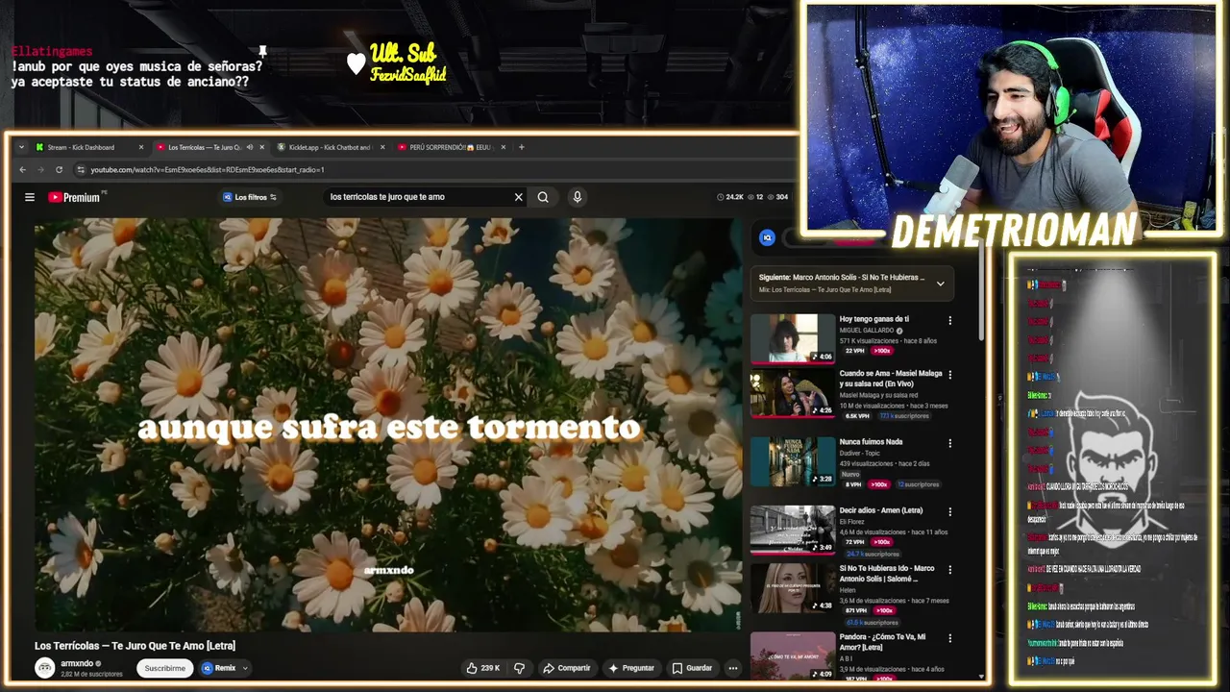This screenshot has width=1230, height=692.
Task: Switch to Kicklet.app Kick Chatbot tab
Action: 329,147
